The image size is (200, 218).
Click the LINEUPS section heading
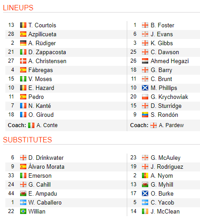pos(18,8)
